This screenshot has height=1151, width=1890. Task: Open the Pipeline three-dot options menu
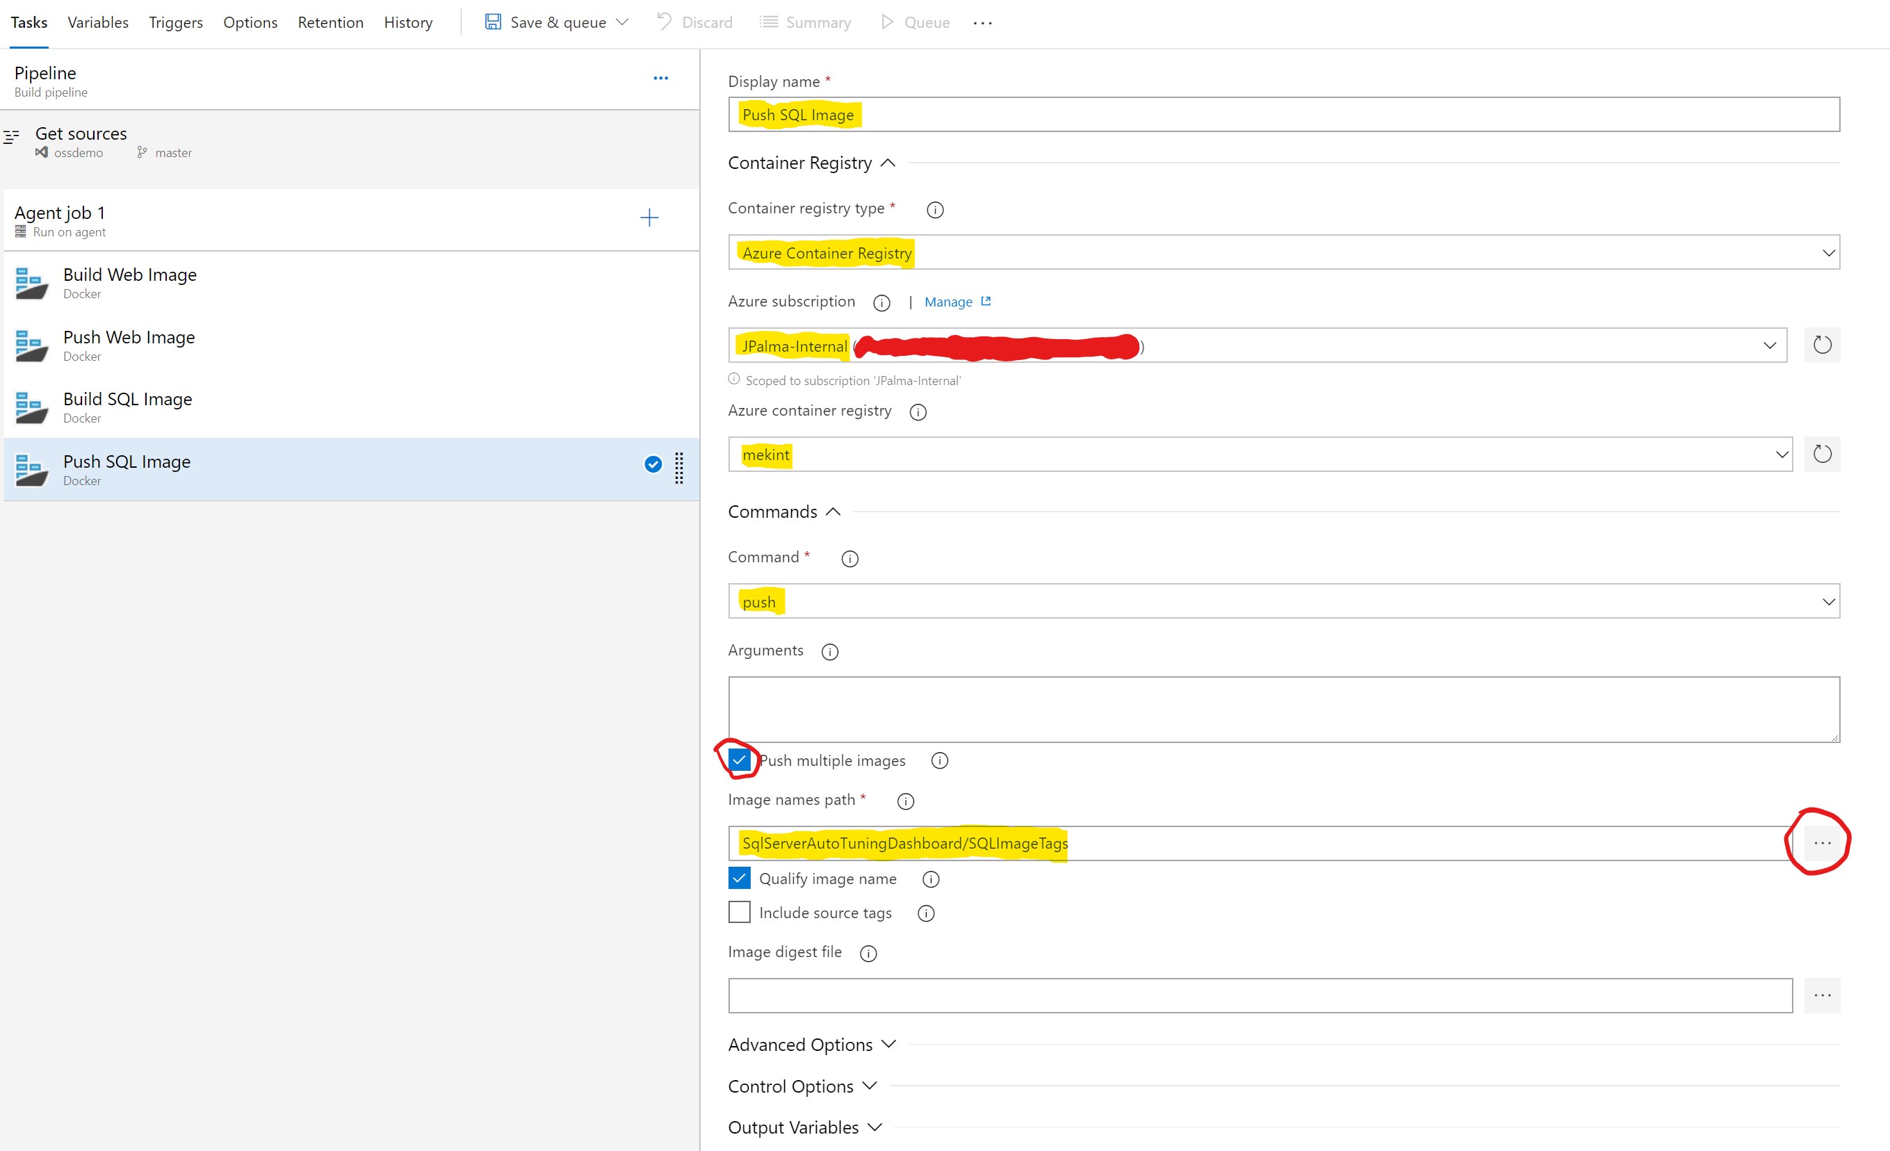(660, 79)
